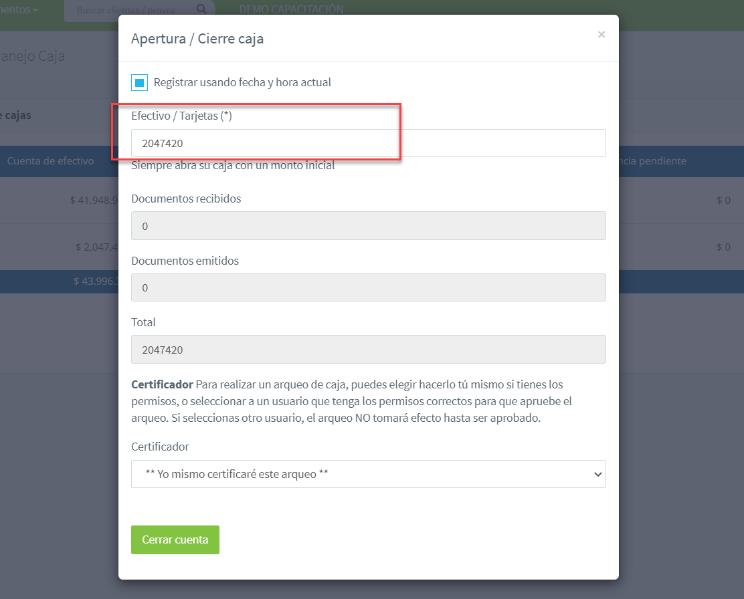Click the $ 41.948 cash account cell

(x=94, y=200)
